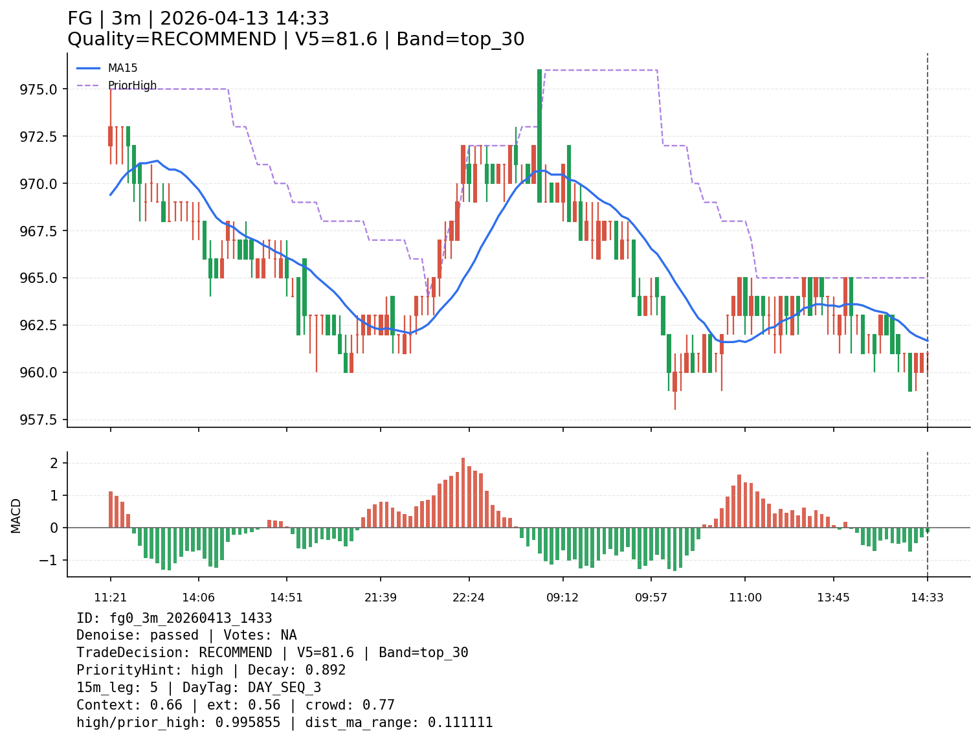This screenshot has width=980, height=740.
Task: Select the 14:33 time axis tick
Action: point(927,598)
